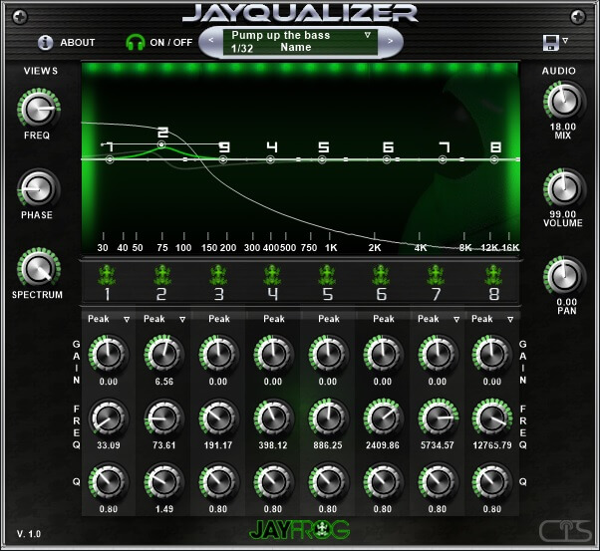The height and width of the screenshot is (551, 600).
Task: Open the floppy disk save icon
Action: tap(550, 43)
